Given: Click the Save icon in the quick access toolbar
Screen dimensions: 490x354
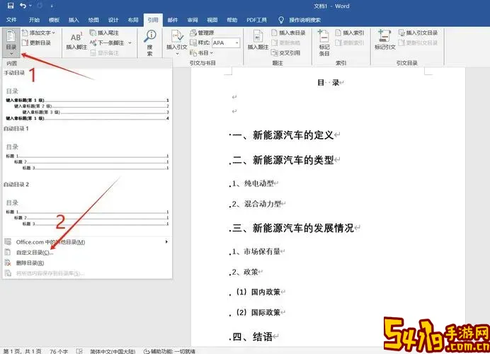Looking at the screenshot, I should 11,6.
